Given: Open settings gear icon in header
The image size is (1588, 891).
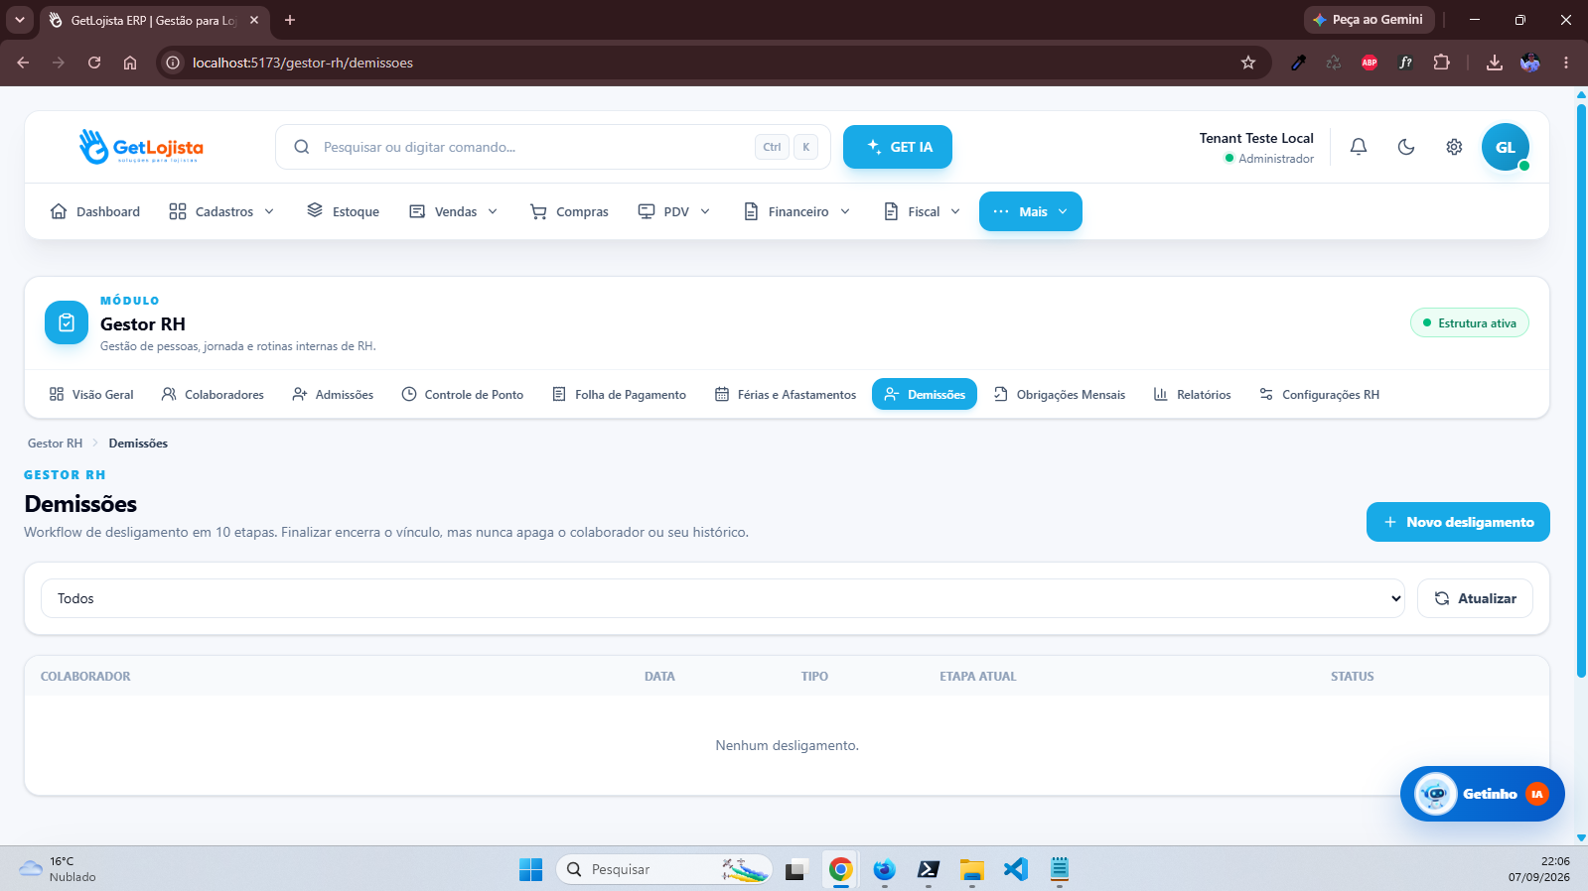Looking at the screenshot, I should pos(1454,147).
